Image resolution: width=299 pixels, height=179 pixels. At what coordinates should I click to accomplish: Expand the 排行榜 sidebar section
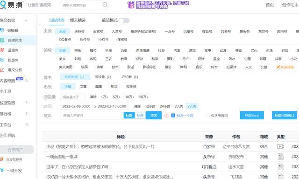(x=27, y=114)
